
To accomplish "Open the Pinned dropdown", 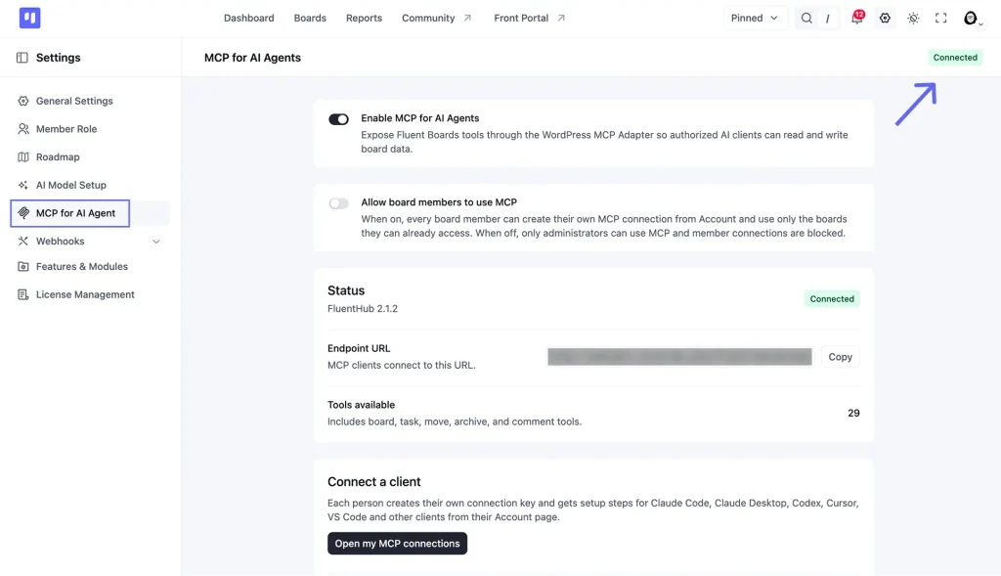I will pos(755,18).
